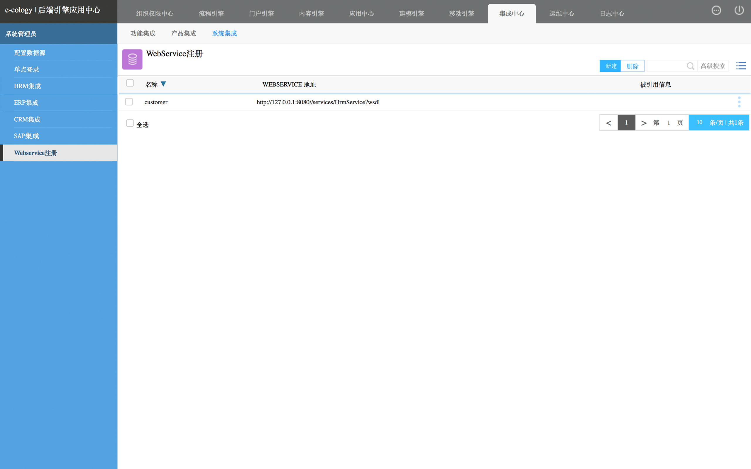Open the customer row three-dot menu
Image resolution: width=751 pixels, height=469 pixels.
pyautogui.click(x=739, y=102)
